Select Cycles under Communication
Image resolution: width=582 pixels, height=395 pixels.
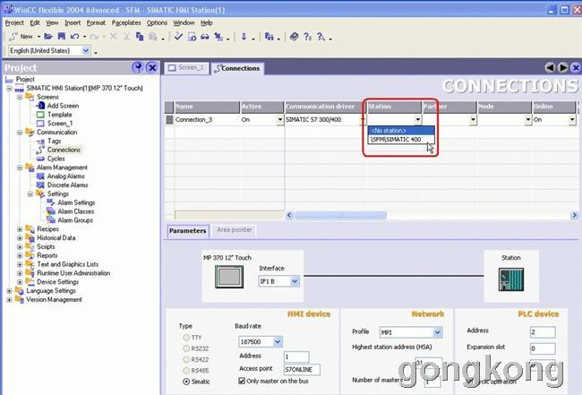[56, 159]
